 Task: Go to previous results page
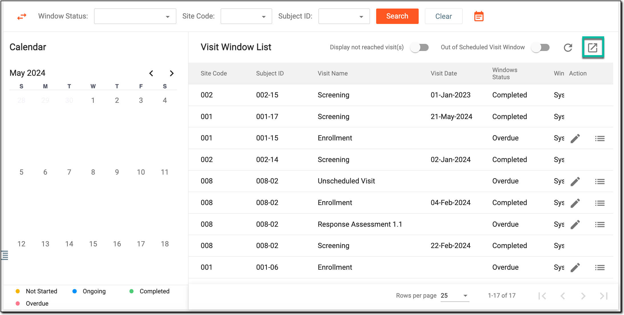tap(563, 296)
